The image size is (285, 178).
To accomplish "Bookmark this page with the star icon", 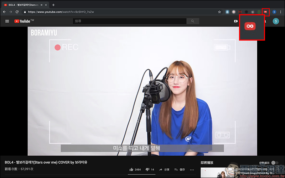I will tap(219, 12).
